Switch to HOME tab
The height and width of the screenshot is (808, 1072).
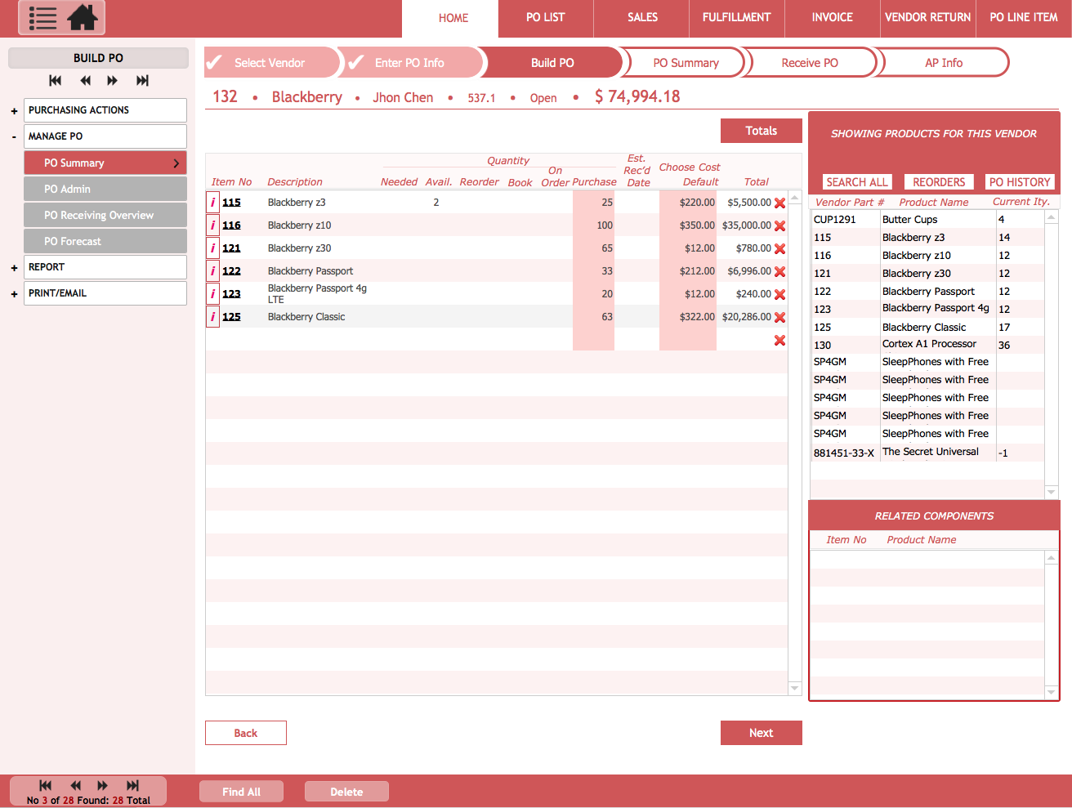point(450,18)
